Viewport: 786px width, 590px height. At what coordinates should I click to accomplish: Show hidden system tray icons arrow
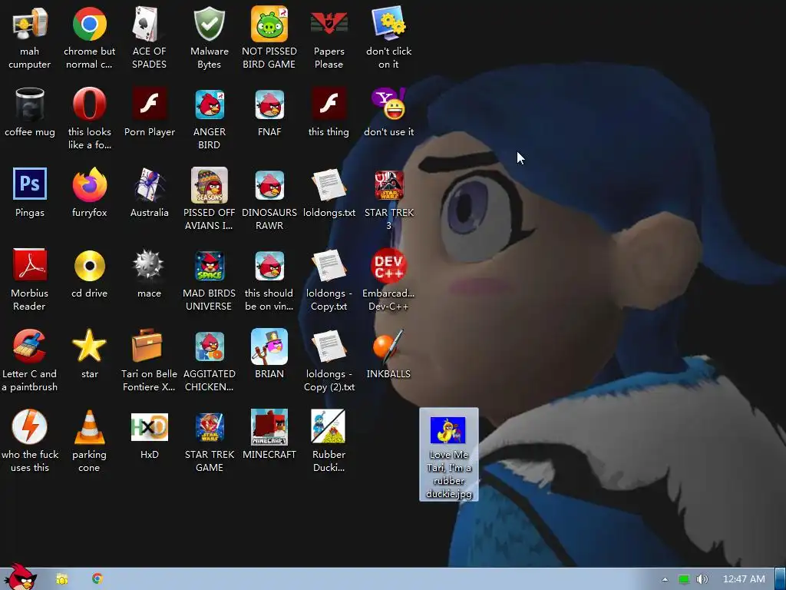pyautogui.click(x=665, y=579)
